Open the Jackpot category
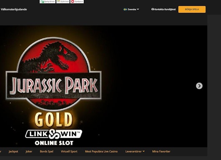Viewport: 221px width, 160px height. [x=13, y=151]
